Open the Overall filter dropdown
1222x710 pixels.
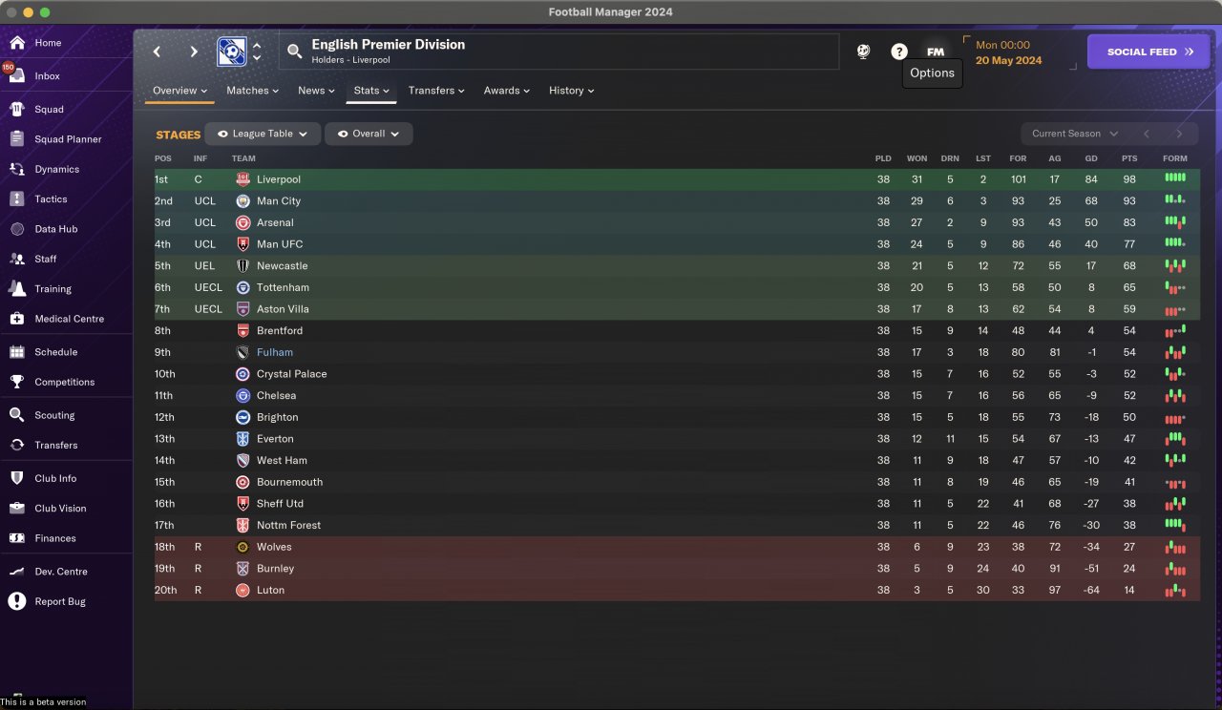click(x=369, y=135)
